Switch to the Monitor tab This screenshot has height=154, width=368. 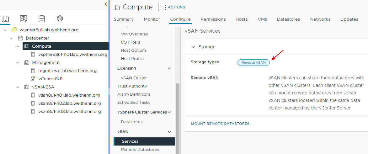152,19
